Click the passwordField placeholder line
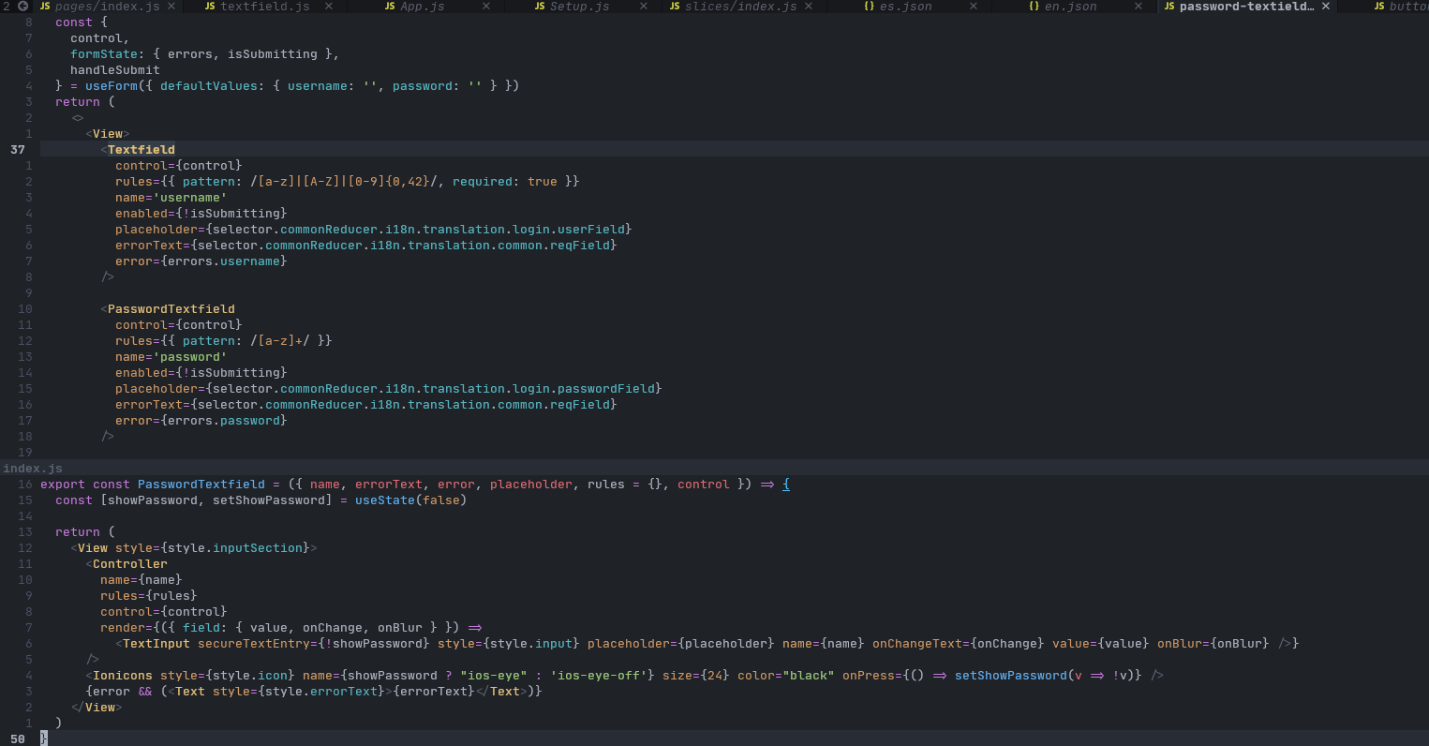The height and width of the screenshot is (746, 1429). 389,388
